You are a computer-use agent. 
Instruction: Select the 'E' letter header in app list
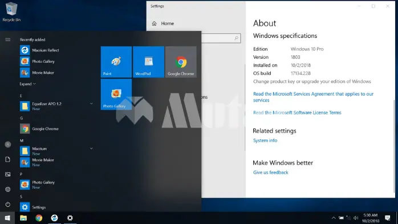(x=21, y=95)
